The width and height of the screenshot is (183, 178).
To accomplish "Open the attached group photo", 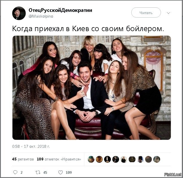I will (x=92, y=88).
